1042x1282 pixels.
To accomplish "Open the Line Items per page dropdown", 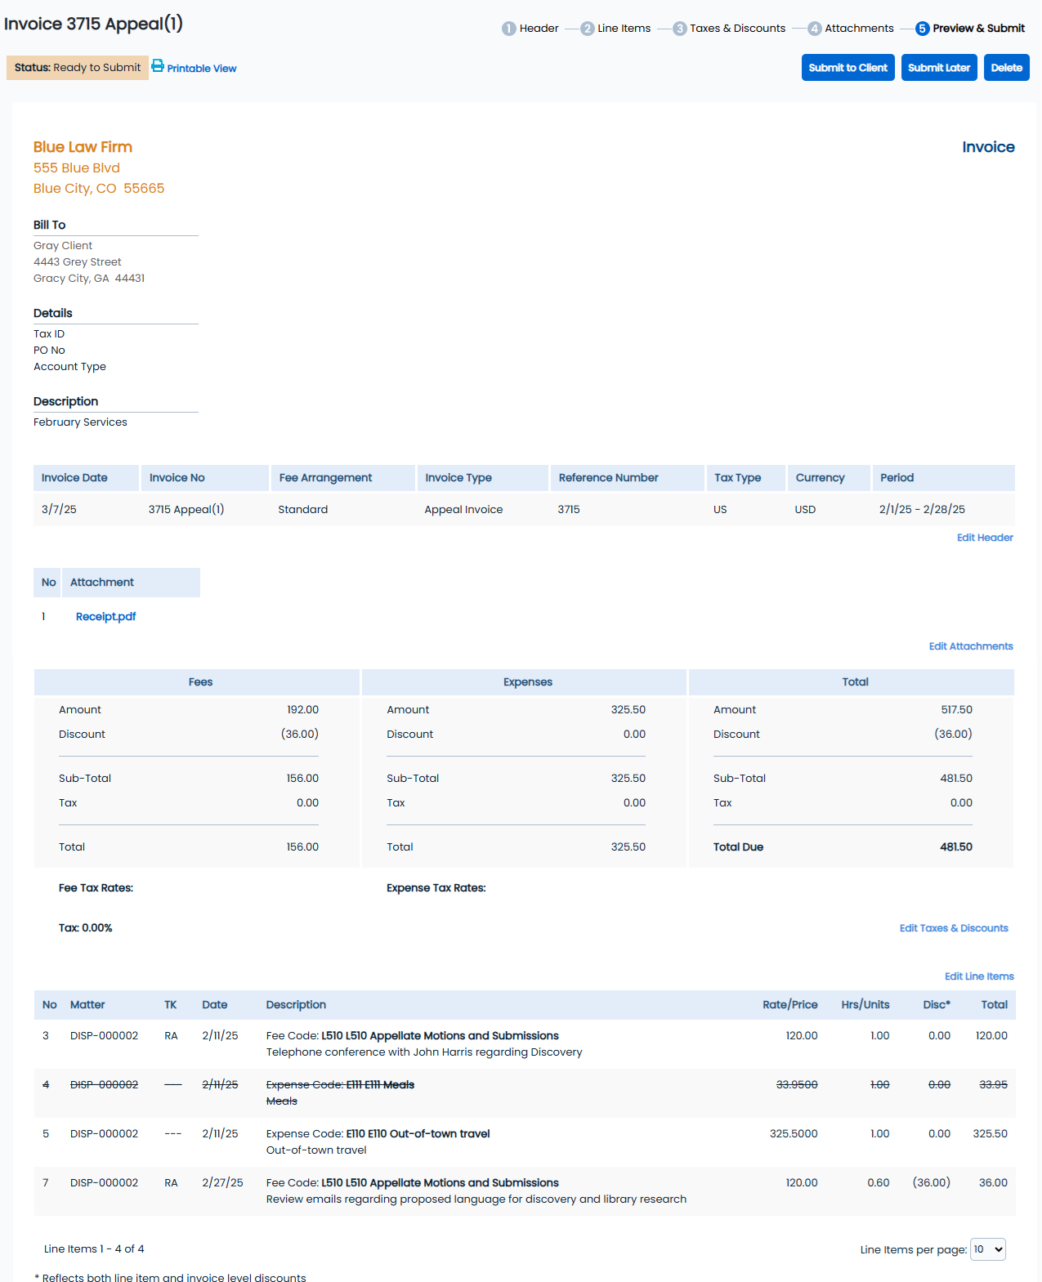I will click(x=987, y=1249).
